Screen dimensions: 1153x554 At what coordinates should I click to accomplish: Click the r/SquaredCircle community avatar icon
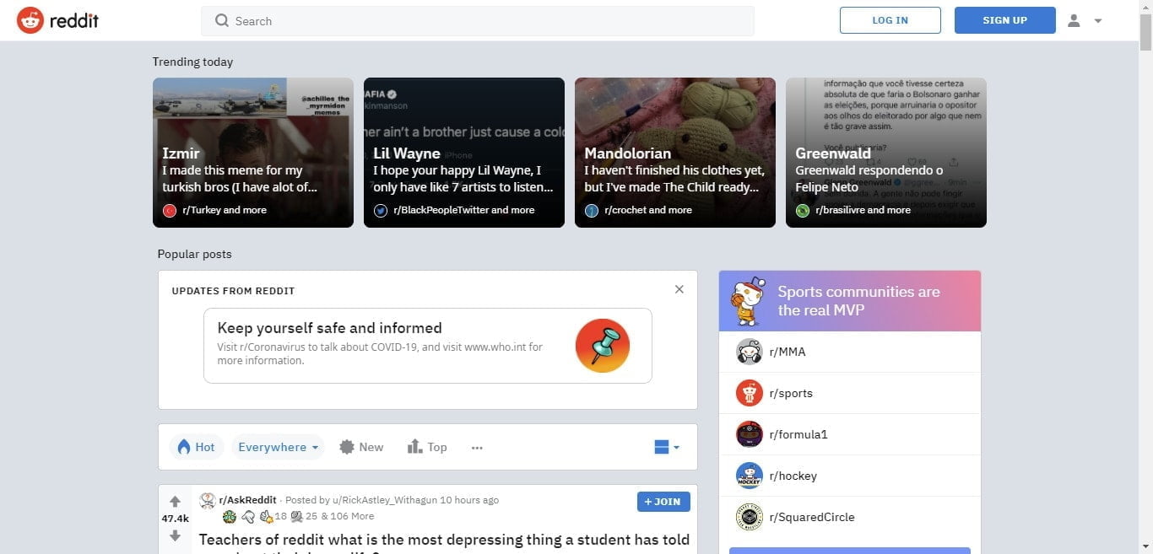pyautogui.click(x=749, y=517)
